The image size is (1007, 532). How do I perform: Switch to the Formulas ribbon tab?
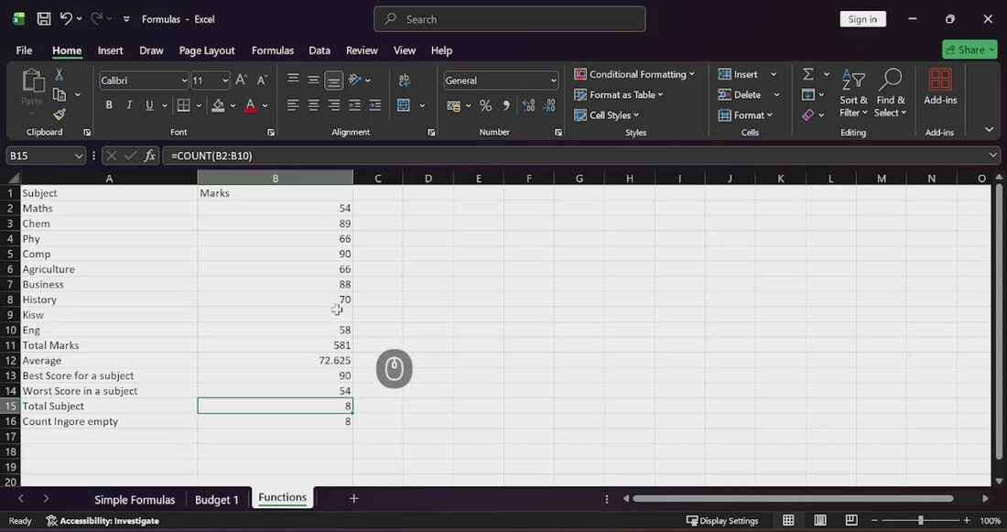point(272,50)
